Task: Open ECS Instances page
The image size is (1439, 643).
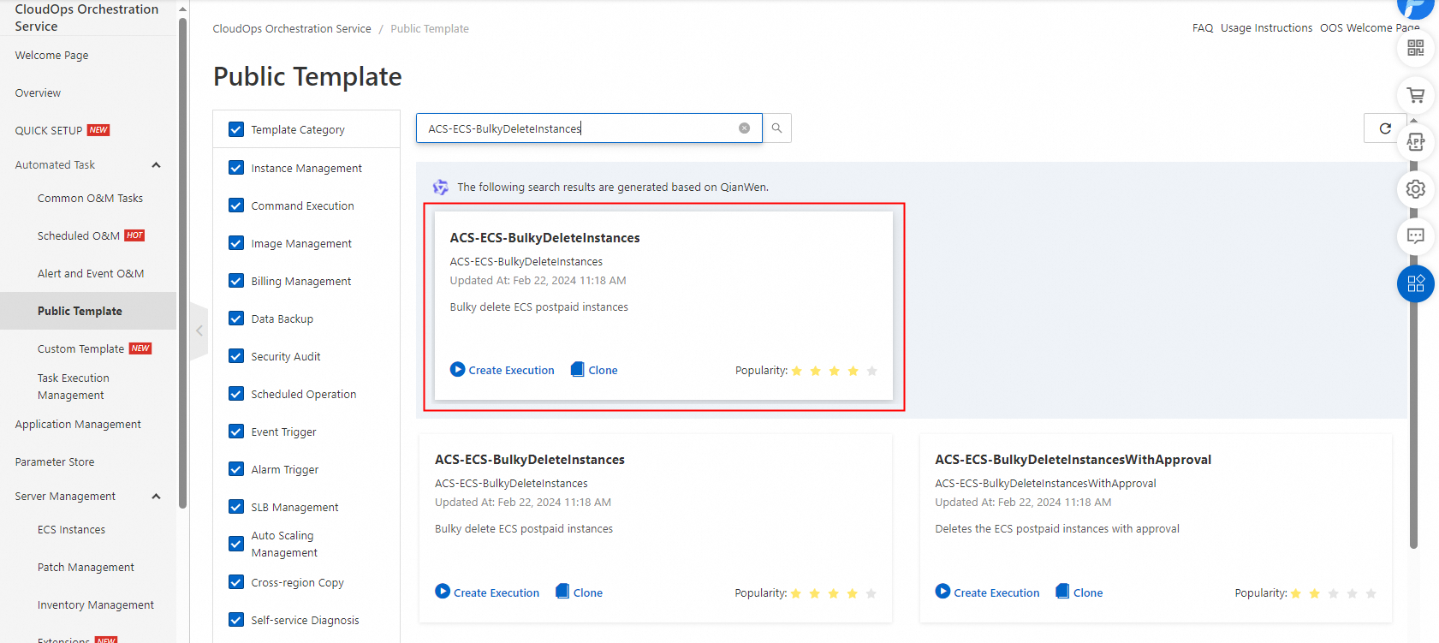Action: 71,530
